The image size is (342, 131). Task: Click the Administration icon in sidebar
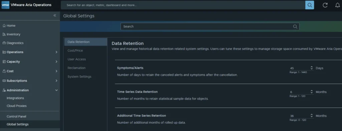(4, 90)
